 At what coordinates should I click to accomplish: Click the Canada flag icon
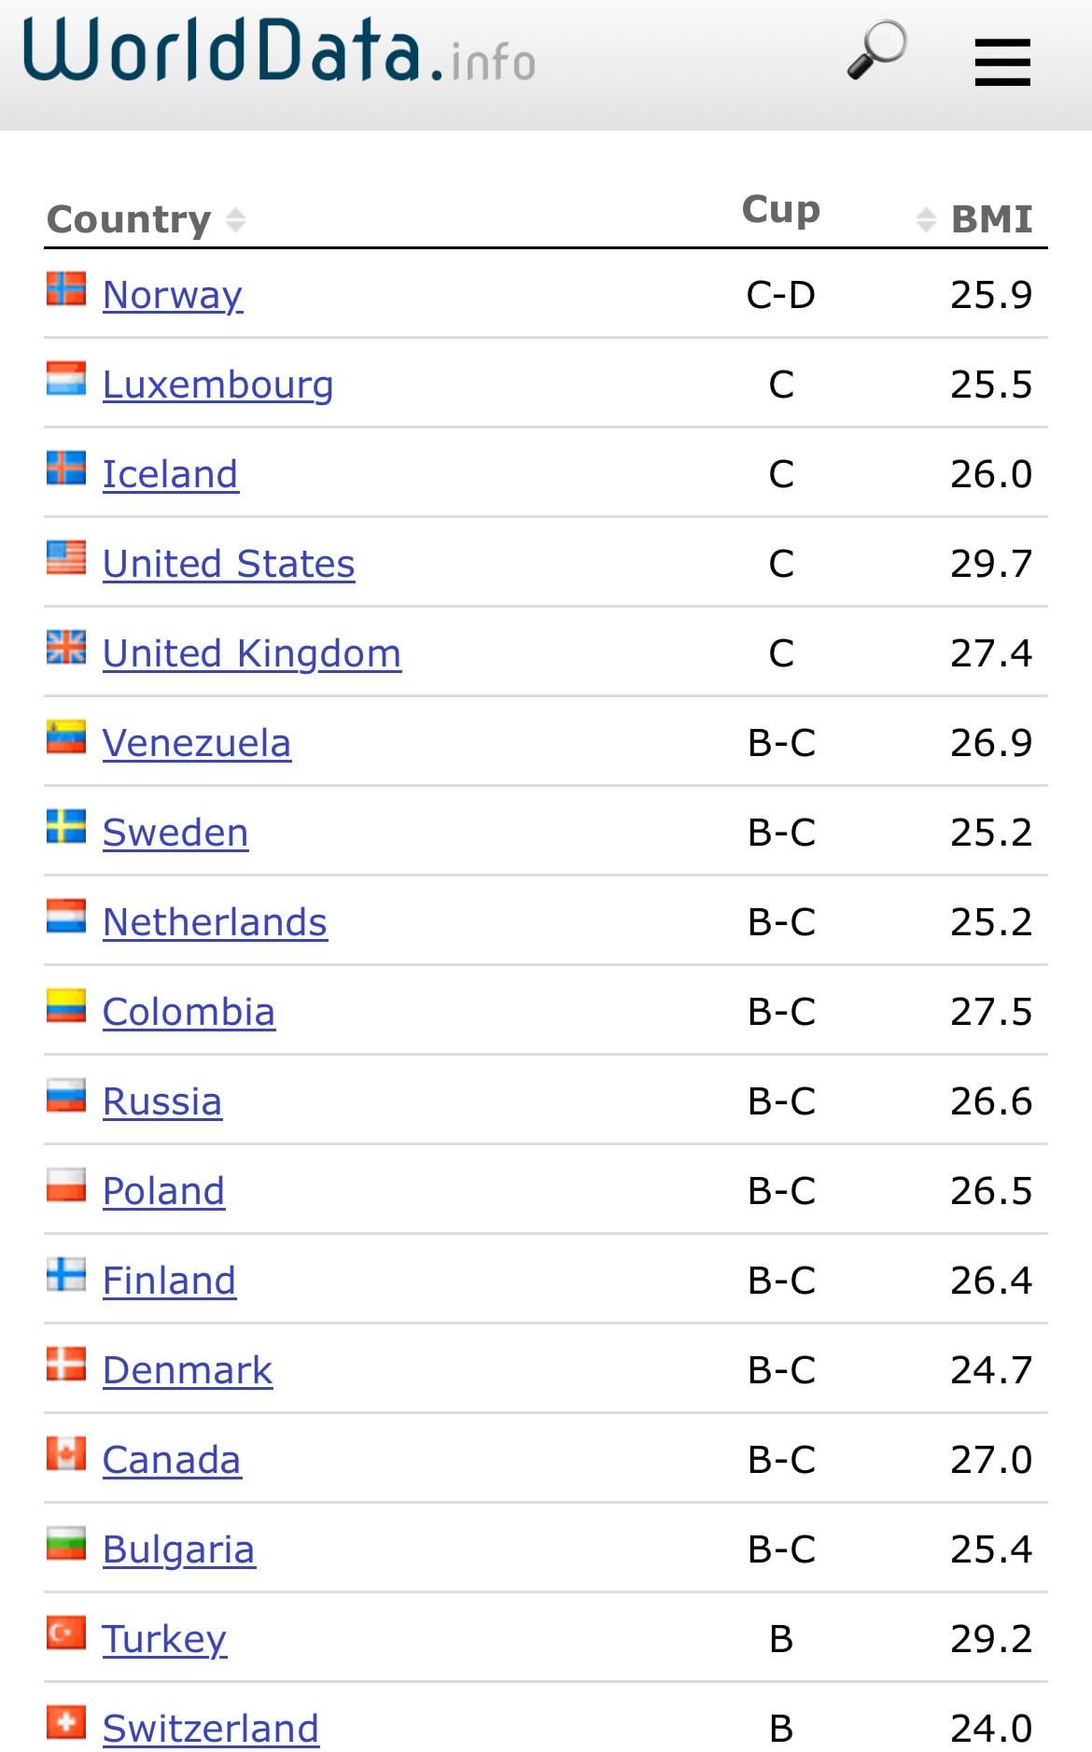tap(66, 1454)
